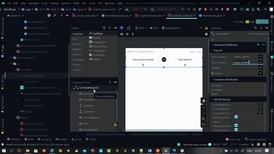Open Palette options menu
274x154 pixels.
(110, 28)
